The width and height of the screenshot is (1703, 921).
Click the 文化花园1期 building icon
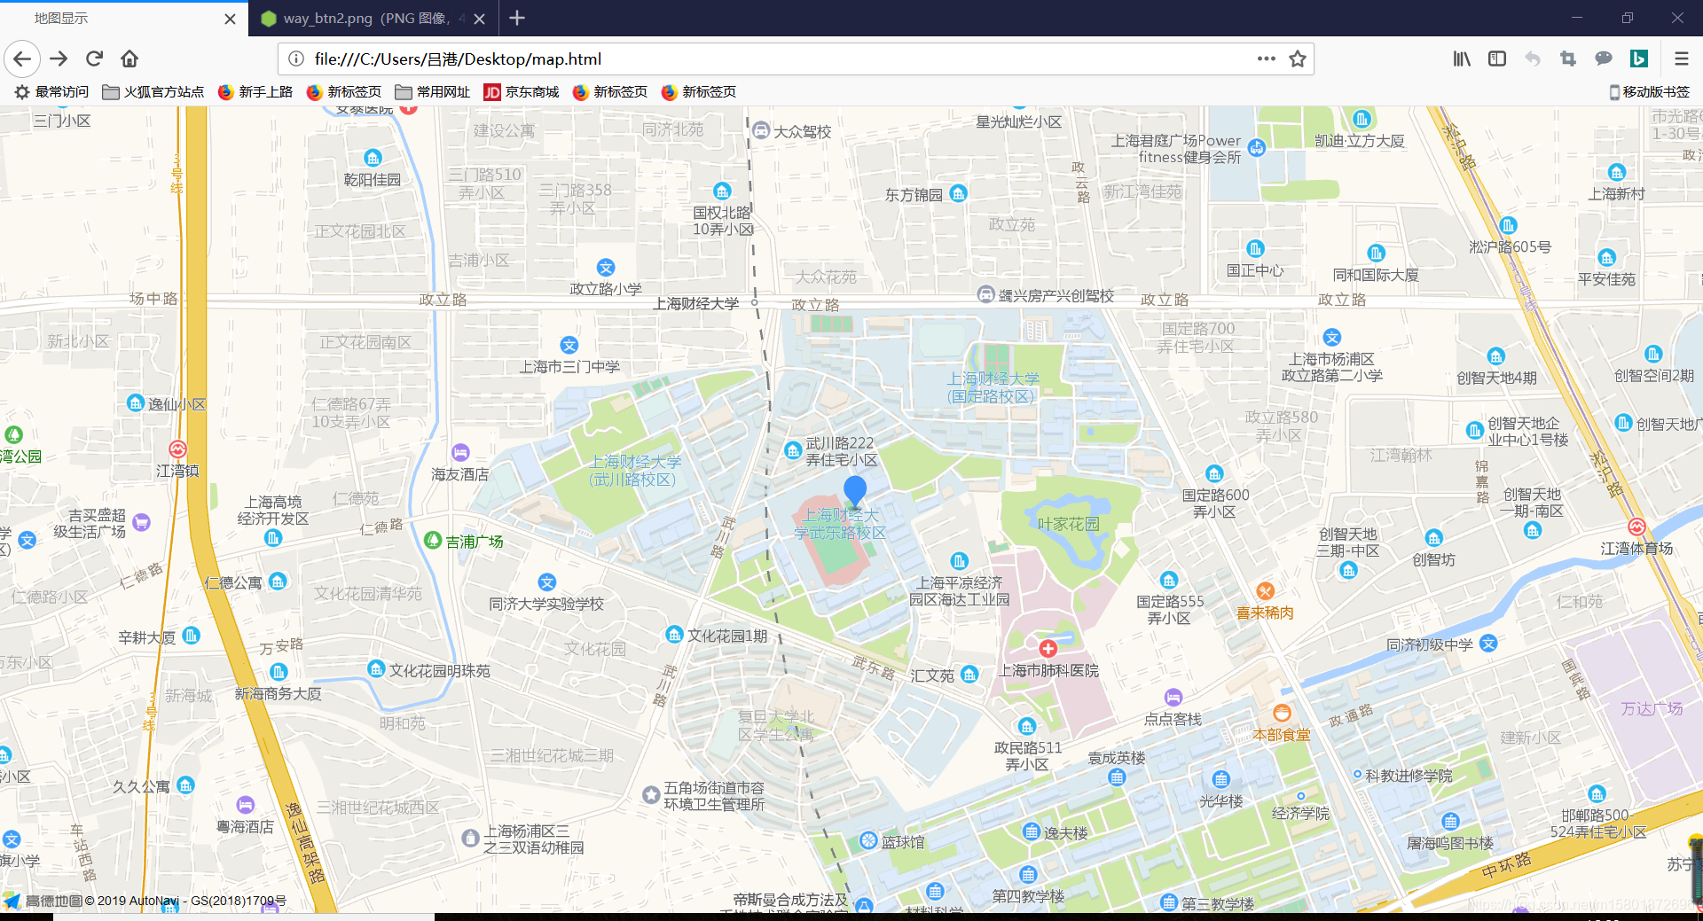675,636
